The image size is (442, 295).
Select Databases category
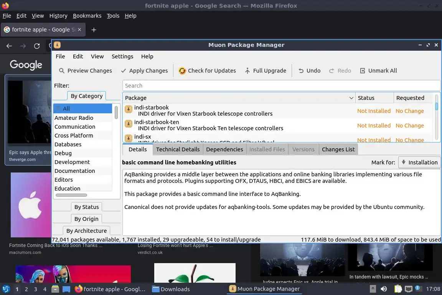click(82, 144)
